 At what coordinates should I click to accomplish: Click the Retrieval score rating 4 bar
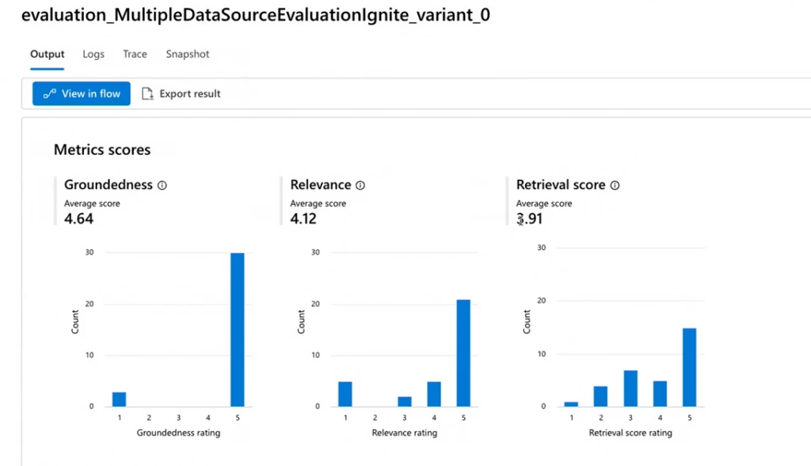coord(660,394)
